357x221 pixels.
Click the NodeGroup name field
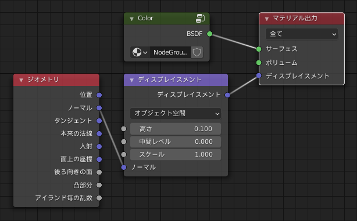pos(170,52)
